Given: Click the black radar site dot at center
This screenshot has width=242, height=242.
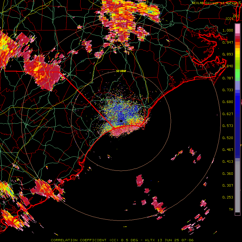Looking at the screenshot, I should coord(121,121).
